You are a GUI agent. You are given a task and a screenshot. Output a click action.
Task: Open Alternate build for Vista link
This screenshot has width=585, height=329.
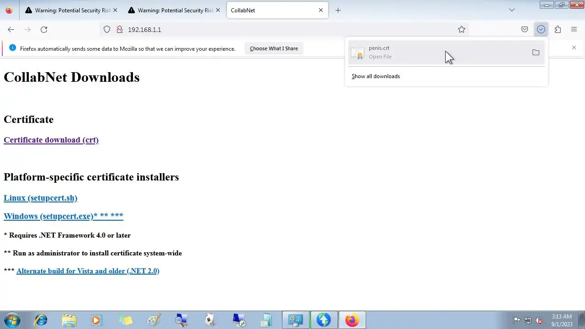click(88, 271)
